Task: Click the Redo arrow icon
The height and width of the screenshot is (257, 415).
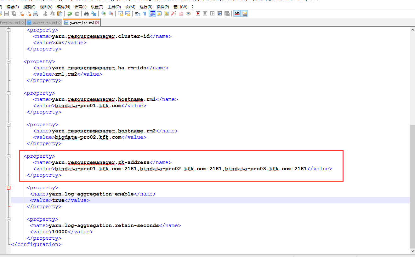Action: 77,14
